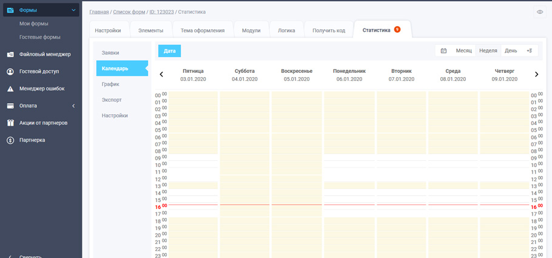Expand the Оплата submenu chevron
Screen dimensions: 552x258
click(x=73, y=106)
